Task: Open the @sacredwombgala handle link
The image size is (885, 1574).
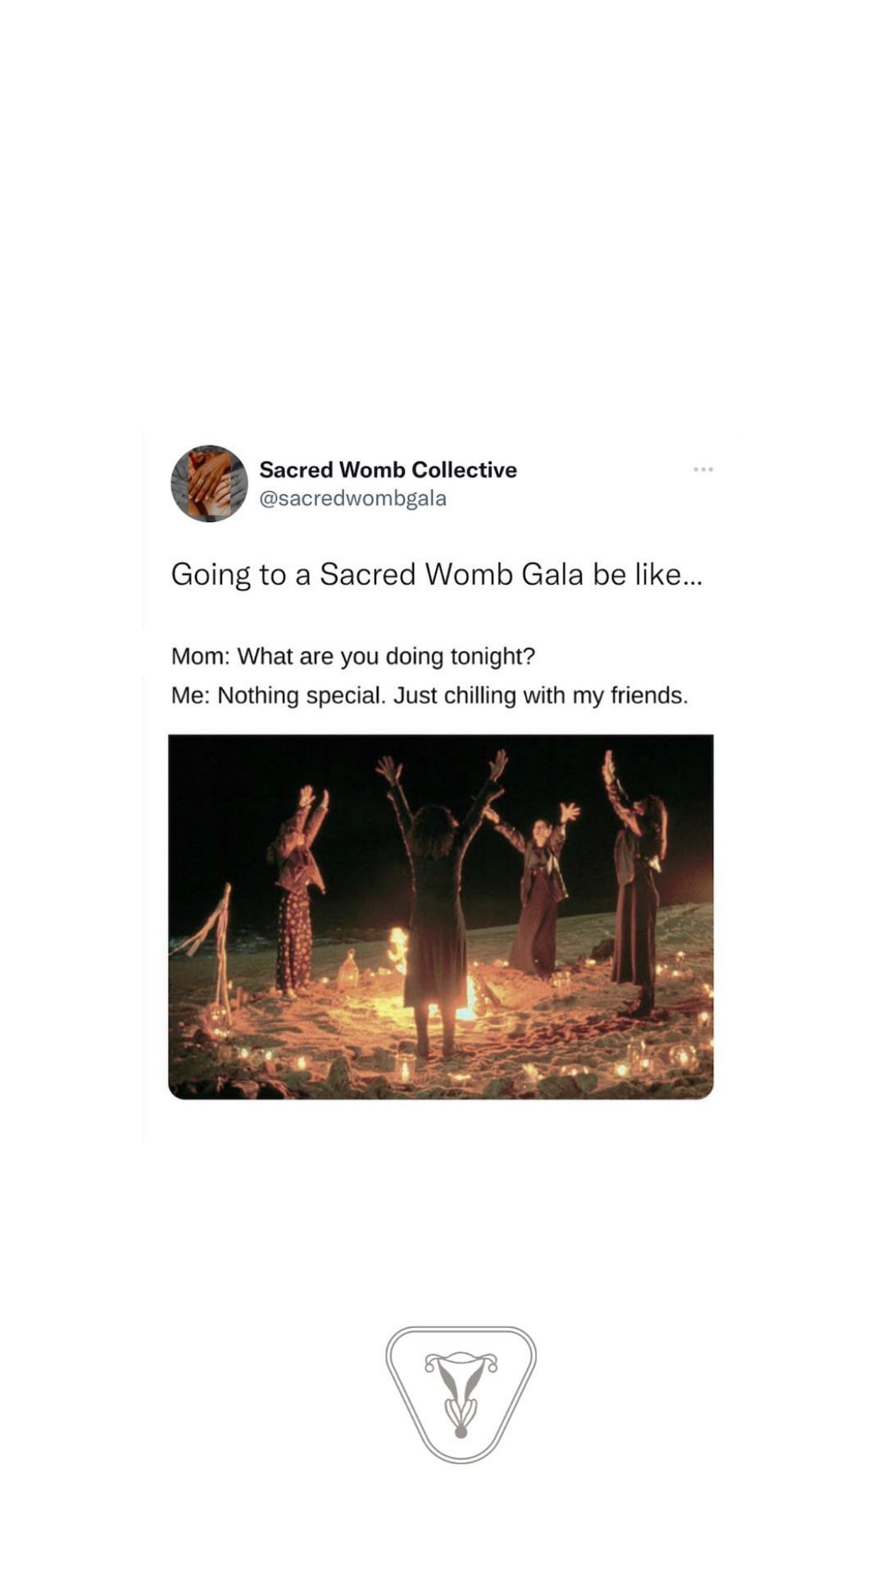Action: (x=352, y=498)
